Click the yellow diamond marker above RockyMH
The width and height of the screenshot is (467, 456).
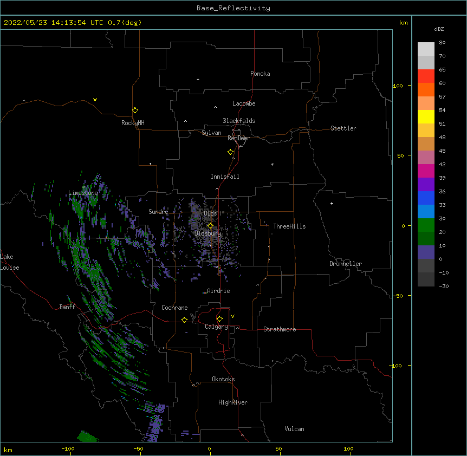(135, 110)
